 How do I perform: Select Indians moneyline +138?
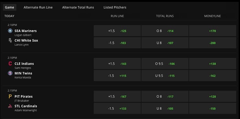point(212,64)
